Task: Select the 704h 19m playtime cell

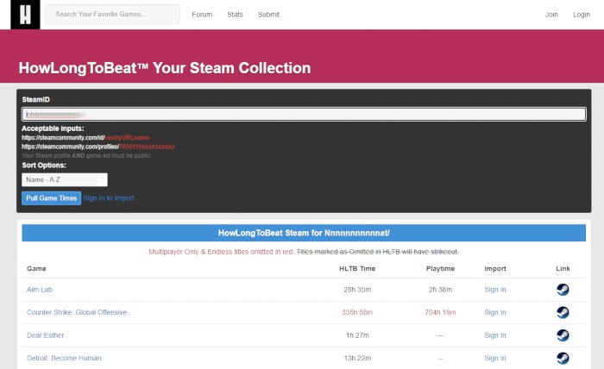Action: click(440, 312)
